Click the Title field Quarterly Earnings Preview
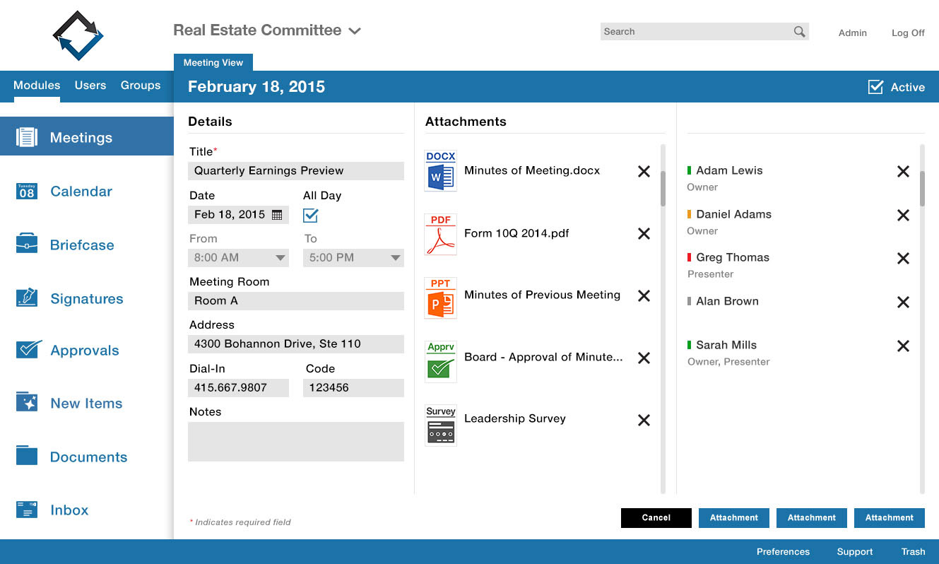 [x=296, y=170]
